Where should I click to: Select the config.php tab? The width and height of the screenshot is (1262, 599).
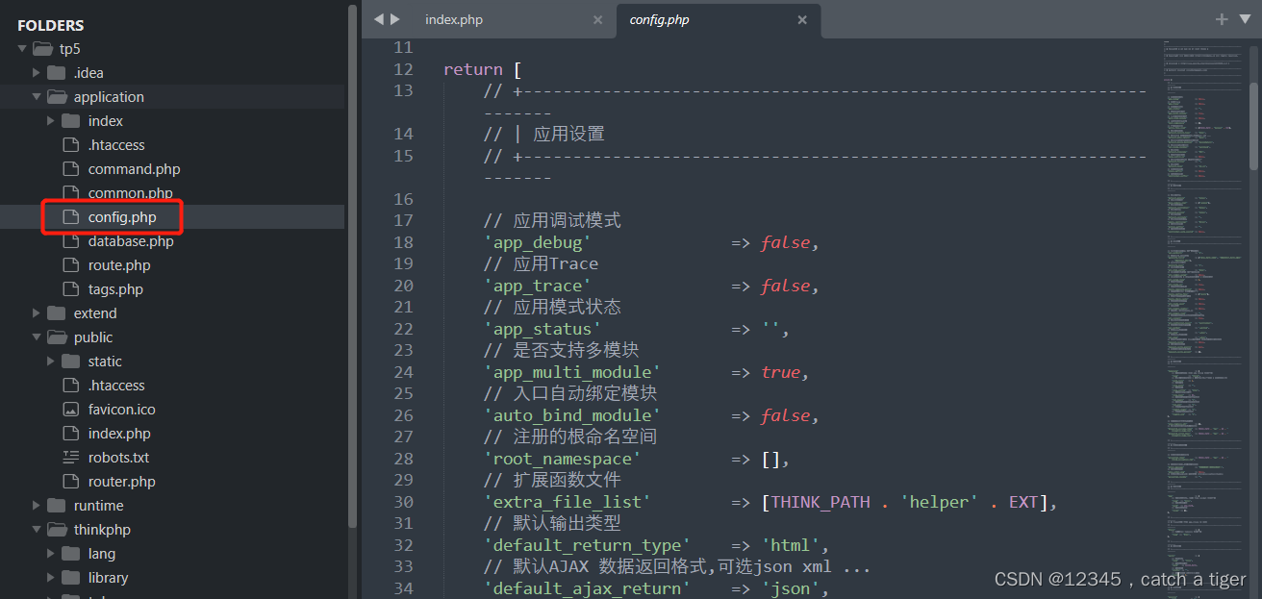tap(659, 18)
